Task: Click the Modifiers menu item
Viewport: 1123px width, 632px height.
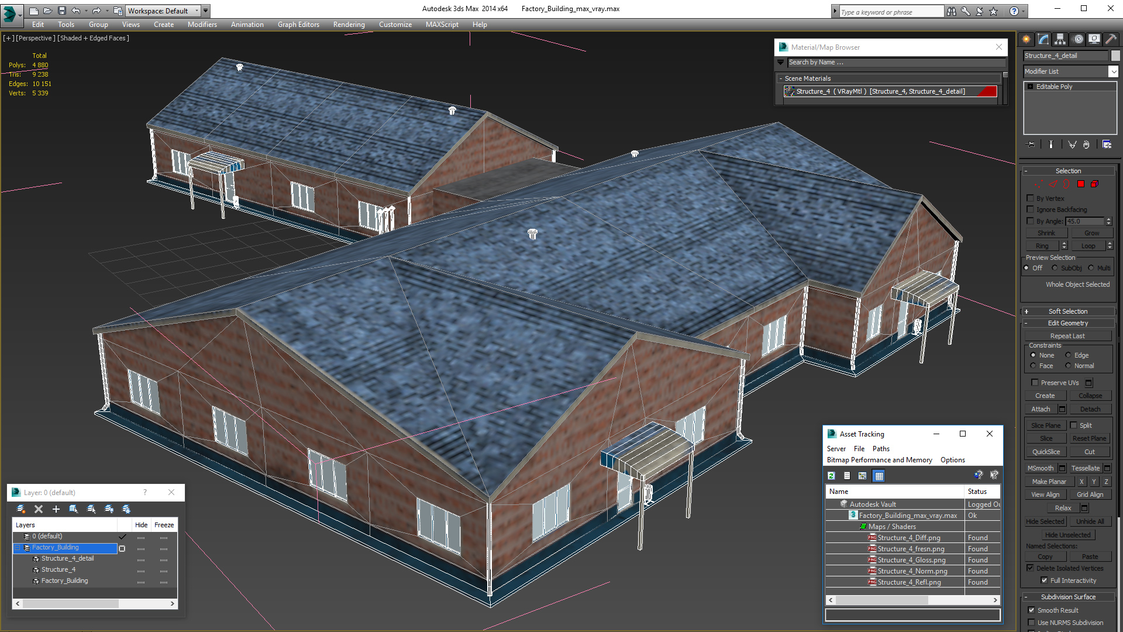Action: pyautogui.click(x=202, y=24)
